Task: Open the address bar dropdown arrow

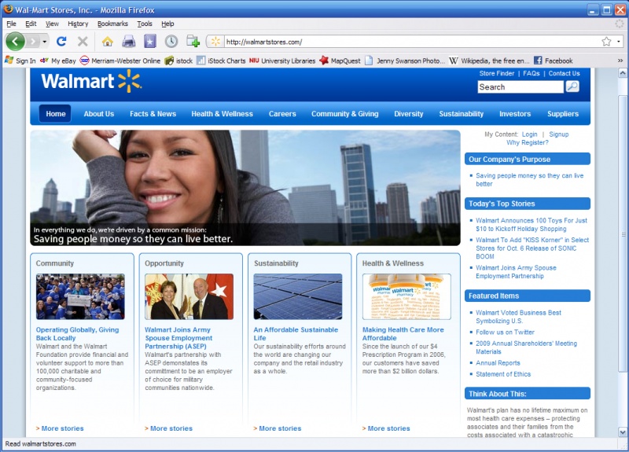Action: coord(619,42)
